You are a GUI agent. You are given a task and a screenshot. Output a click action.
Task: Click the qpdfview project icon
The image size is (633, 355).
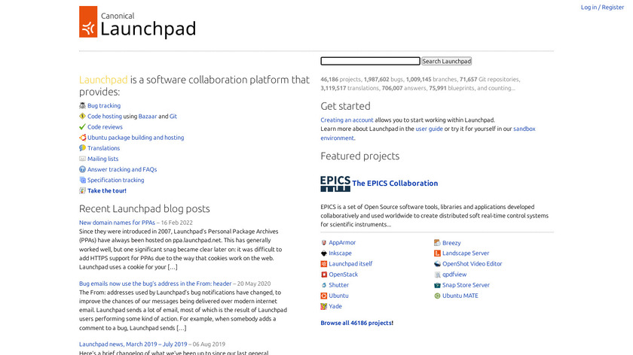coord(437,275)
